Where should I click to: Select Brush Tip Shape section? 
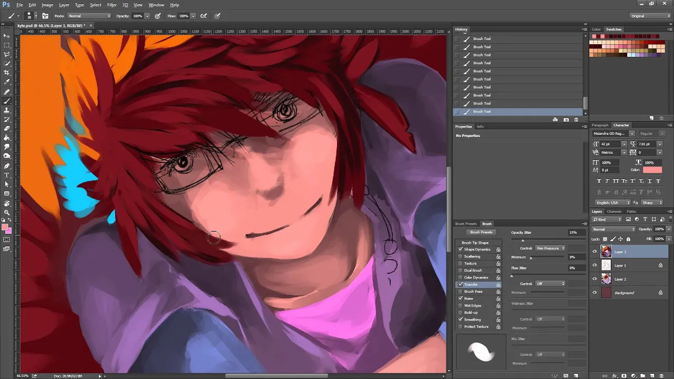475,243
